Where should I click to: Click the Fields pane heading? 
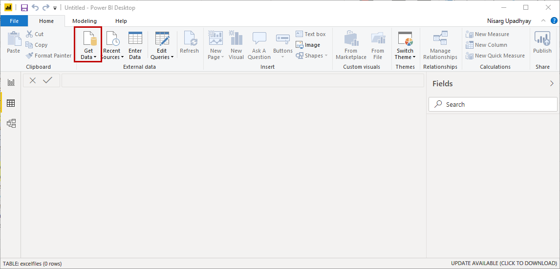point(443,84)
